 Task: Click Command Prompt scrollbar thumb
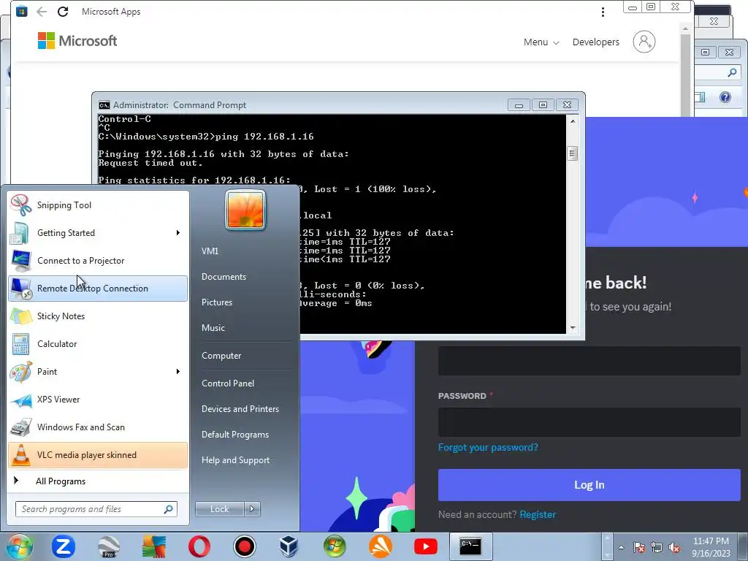point(573,153)
